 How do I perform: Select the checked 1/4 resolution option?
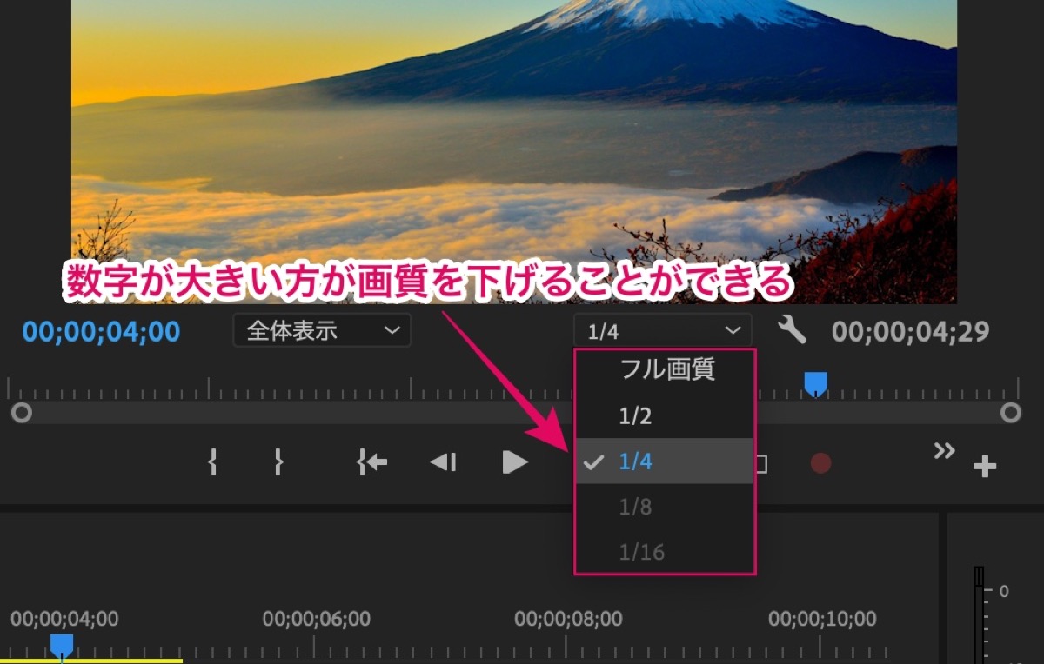pyautogui.click(x=664, y=461)
